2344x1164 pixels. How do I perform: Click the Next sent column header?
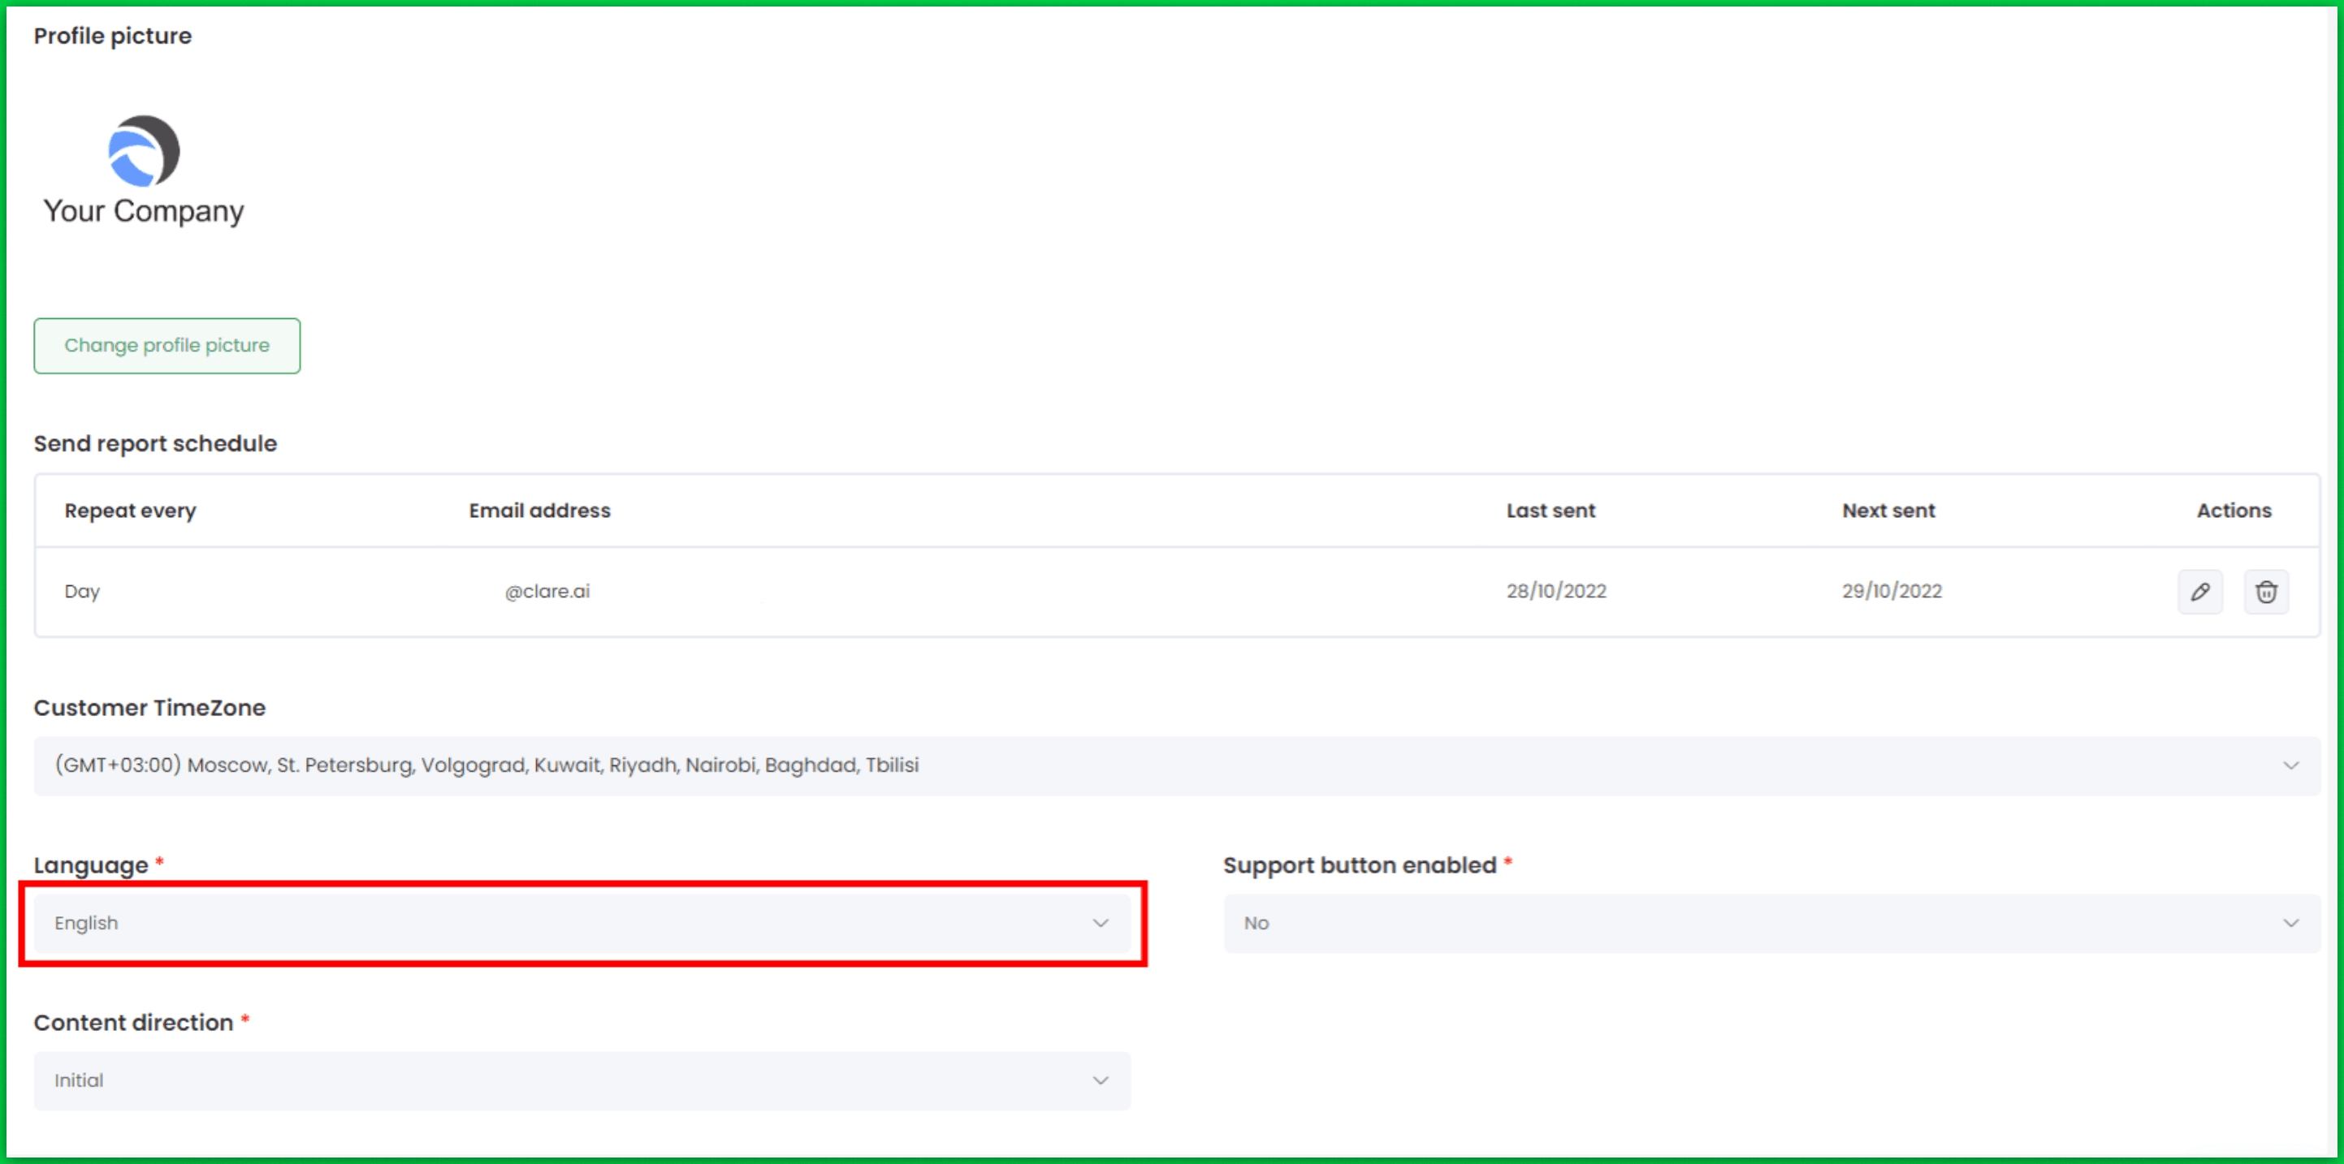tap(1888, 511)
